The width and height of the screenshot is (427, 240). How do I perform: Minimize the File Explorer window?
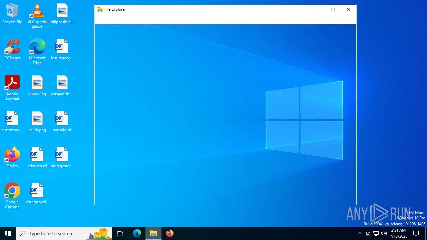pos(318,10)
